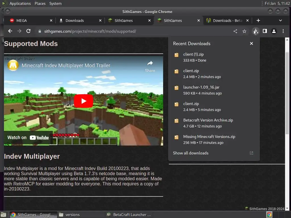Screen dimensions: 291x218
Task: Open the Applications menu
Action: point(20,3)
